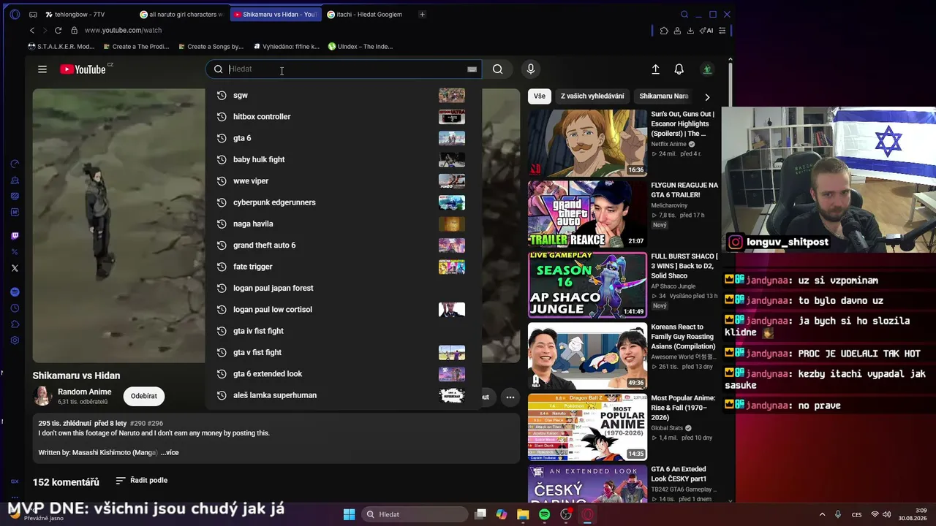This screenshot has width=936, height=526.
Task: Go back to the previous page
Action: [x=32, y=30]
